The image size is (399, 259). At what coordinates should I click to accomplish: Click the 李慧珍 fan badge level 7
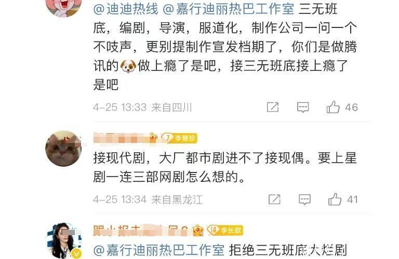(x=179, y=138)
